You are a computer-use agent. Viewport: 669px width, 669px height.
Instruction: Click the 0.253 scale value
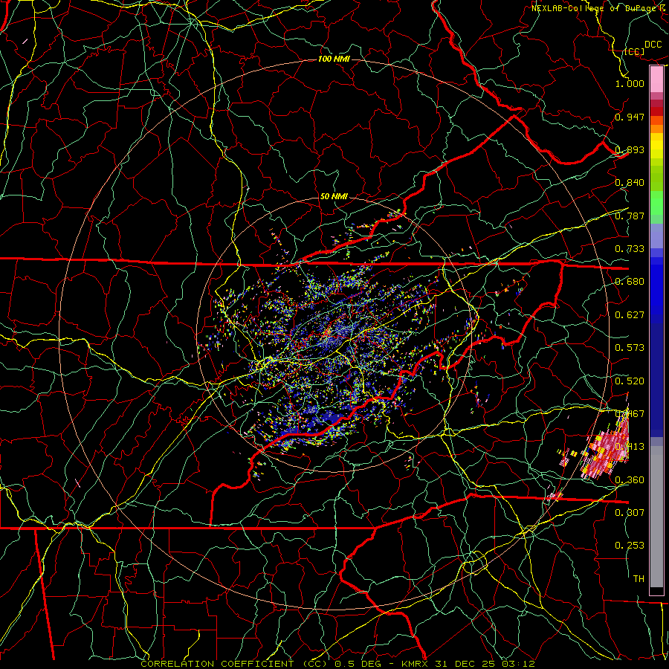tap(630, 546)
